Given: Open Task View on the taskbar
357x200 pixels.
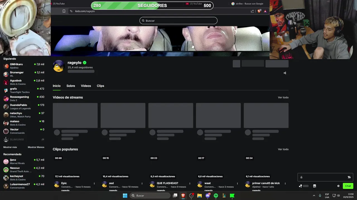Looking at the screenshot, I should coord(175,196).
